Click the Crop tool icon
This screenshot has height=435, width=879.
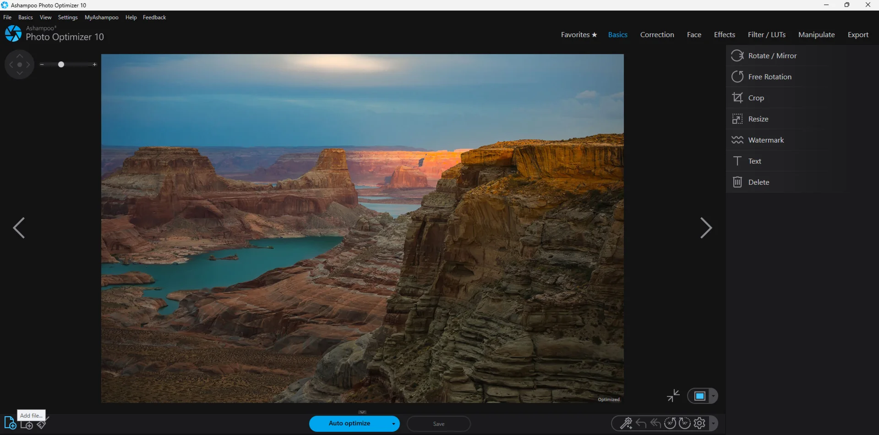point(737,98)
